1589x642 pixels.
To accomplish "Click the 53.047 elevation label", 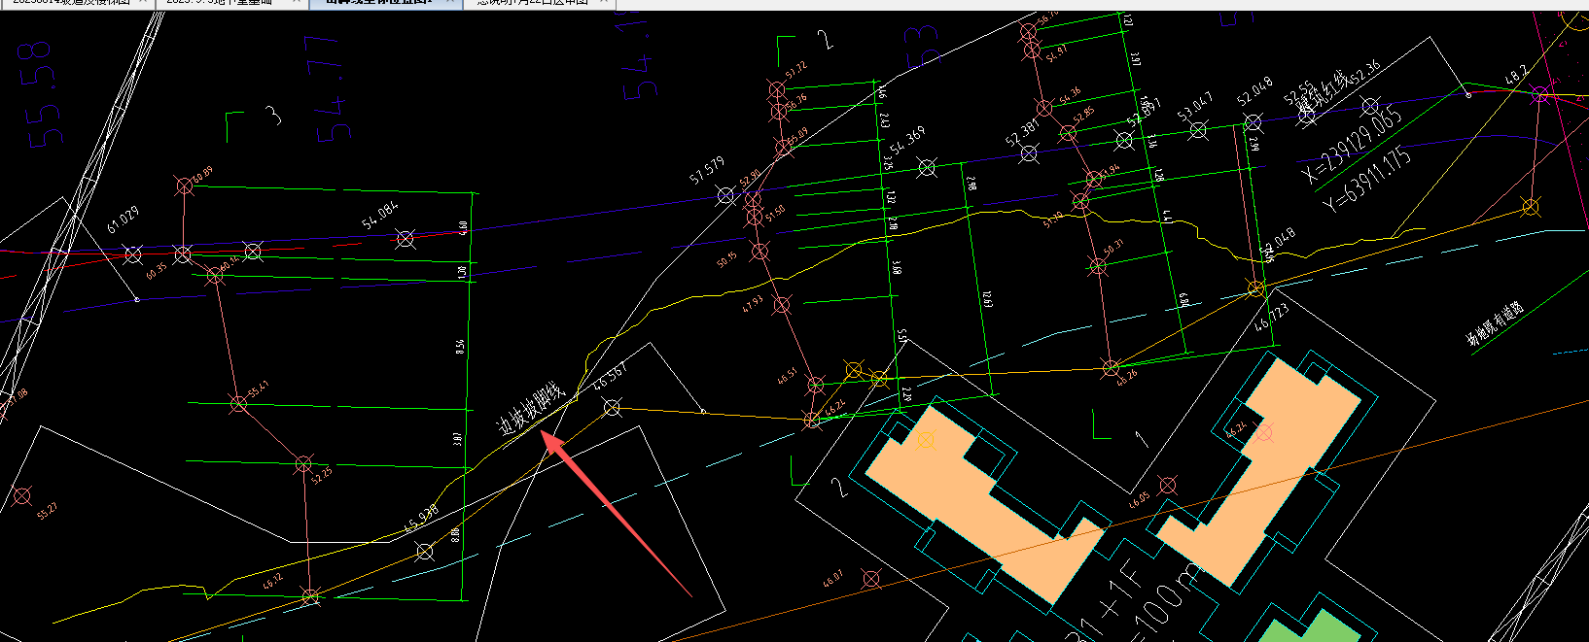I will click(x=1195, y=106).
